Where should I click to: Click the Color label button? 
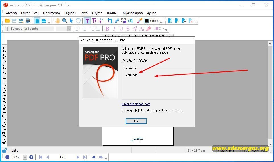tap(154, 21)
